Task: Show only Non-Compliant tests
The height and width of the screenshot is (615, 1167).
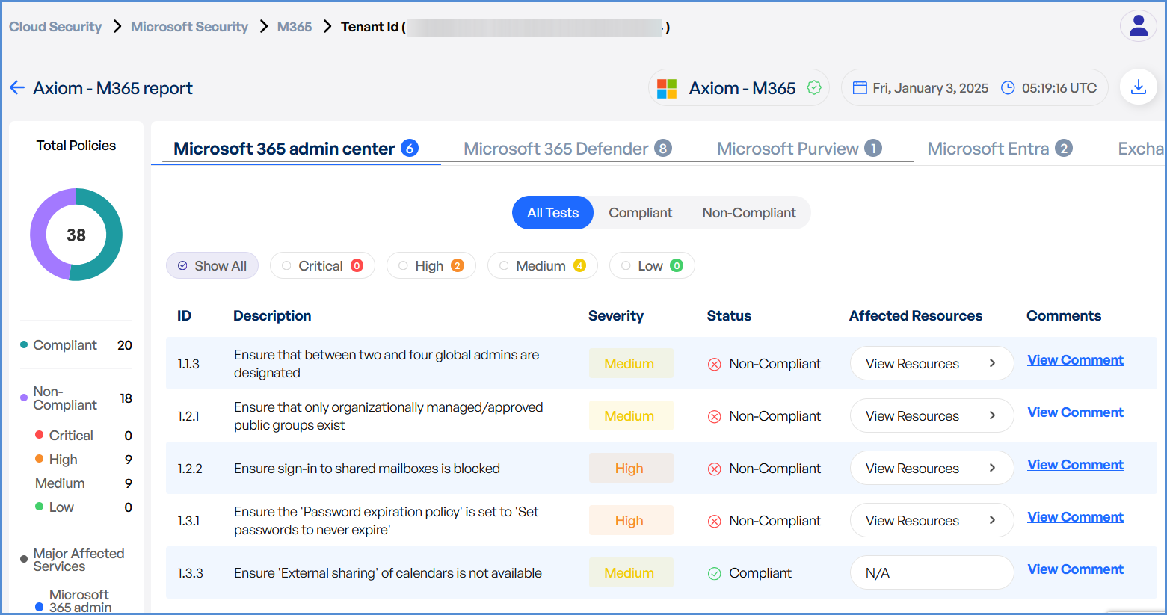Action: (748, 213)
